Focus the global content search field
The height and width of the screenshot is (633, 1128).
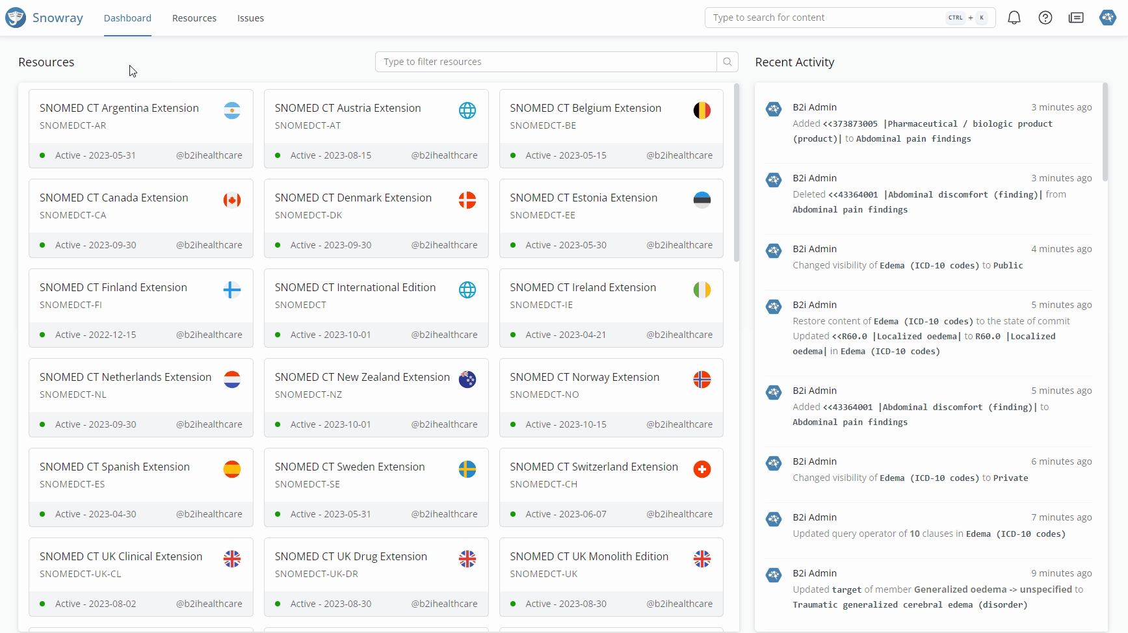[x=826, y=18]
